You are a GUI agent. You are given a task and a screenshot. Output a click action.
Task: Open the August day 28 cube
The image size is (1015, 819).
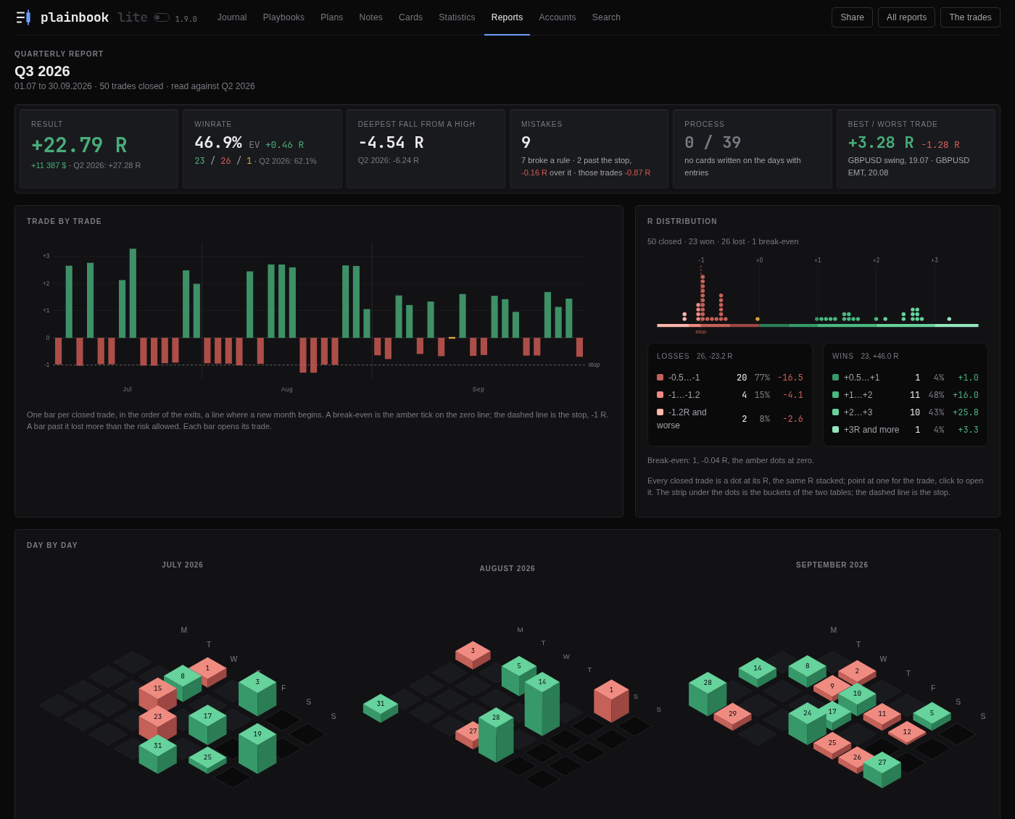pyautogui.click(x=496, y=734)
